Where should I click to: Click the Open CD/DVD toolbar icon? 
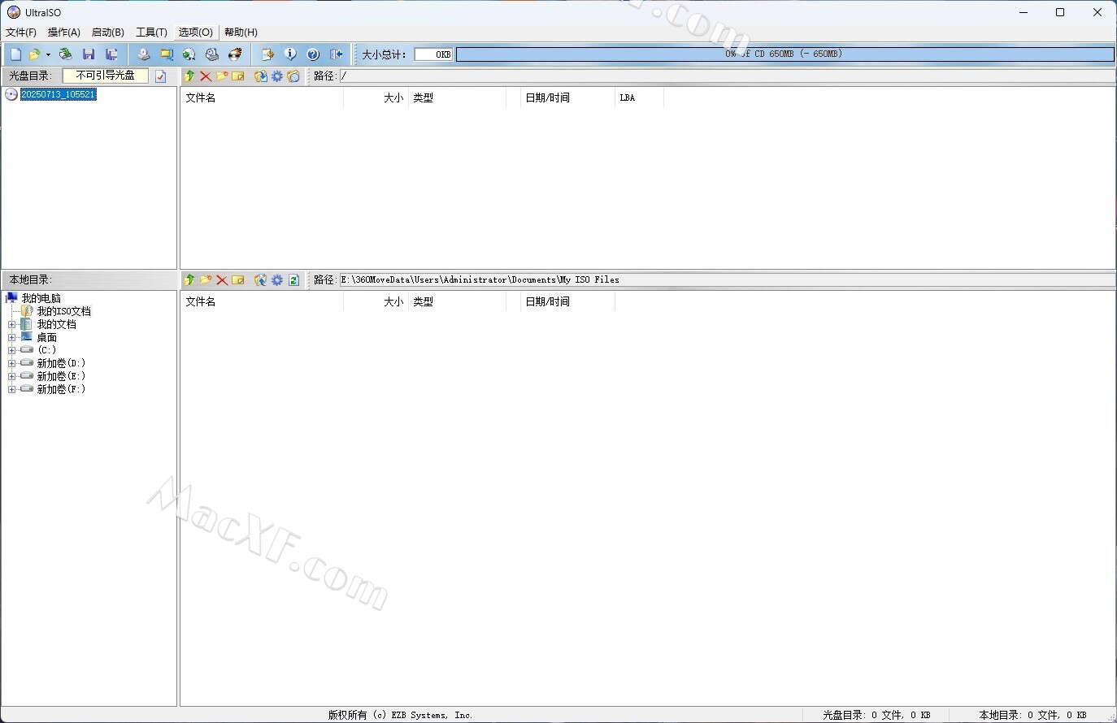click(x=66, y=54)
